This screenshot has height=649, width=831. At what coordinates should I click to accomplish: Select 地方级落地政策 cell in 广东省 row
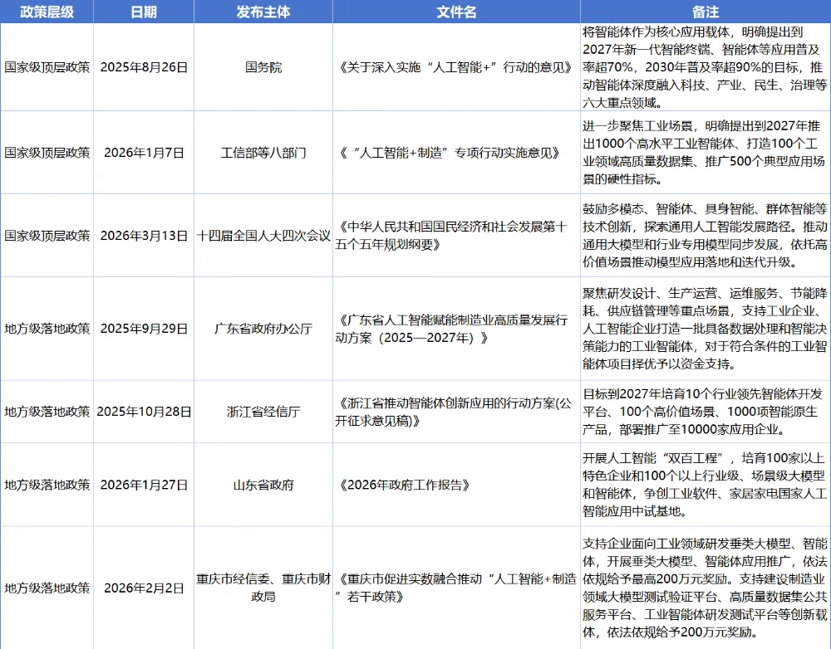[47, 329]
